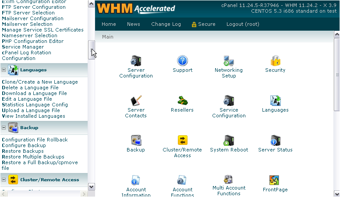Open cPanel Log Rotation Configuration link
The width and height of the screenshot is (340, 197).
tap(26, 56)
